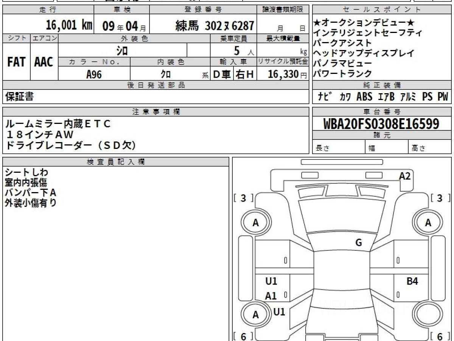454x341 pixels.
Task: Click the 最大積載量 header
Action: pos(283,38)
